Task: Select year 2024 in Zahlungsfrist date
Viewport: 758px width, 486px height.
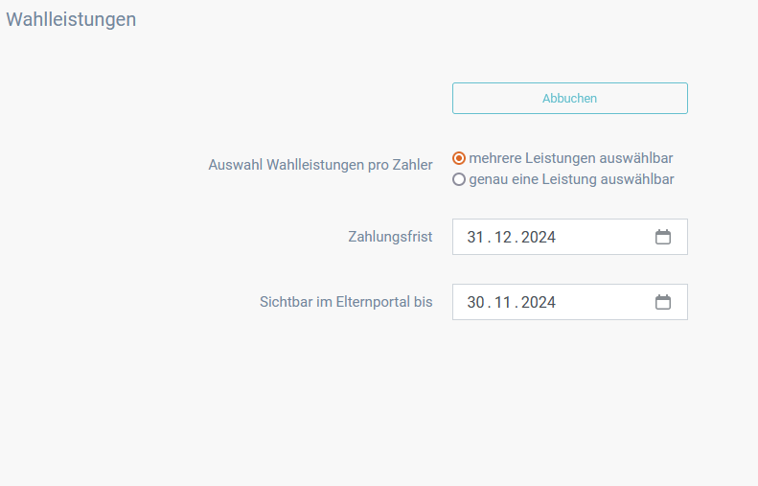Action: pos(539,237)
